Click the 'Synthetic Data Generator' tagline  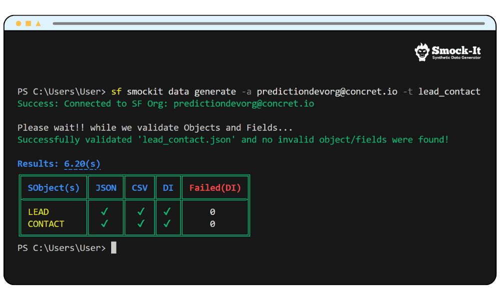coord(456,57)
